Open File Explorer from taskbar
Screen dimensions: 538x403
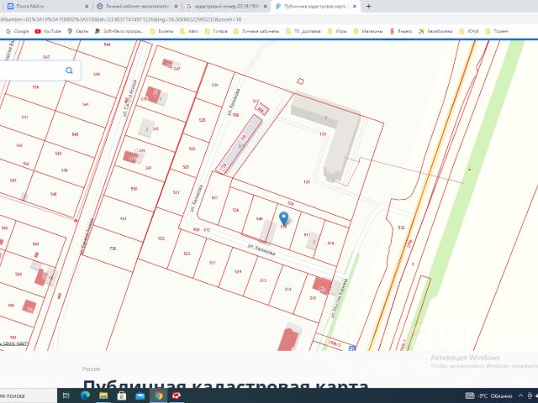pos(103,395)
